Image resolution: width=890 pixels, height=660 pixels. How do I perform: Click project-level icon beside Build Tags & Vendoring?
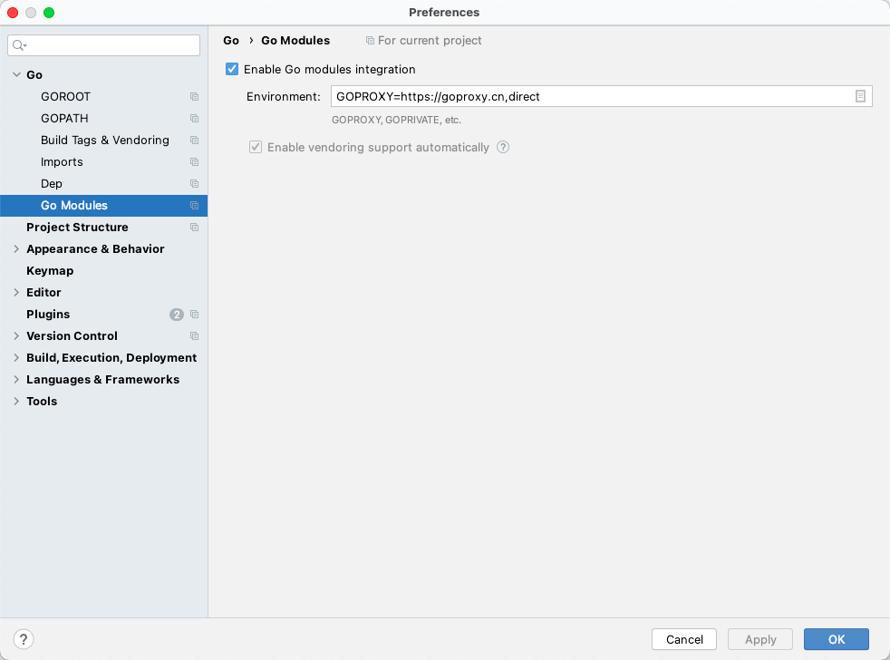point(194,141)
